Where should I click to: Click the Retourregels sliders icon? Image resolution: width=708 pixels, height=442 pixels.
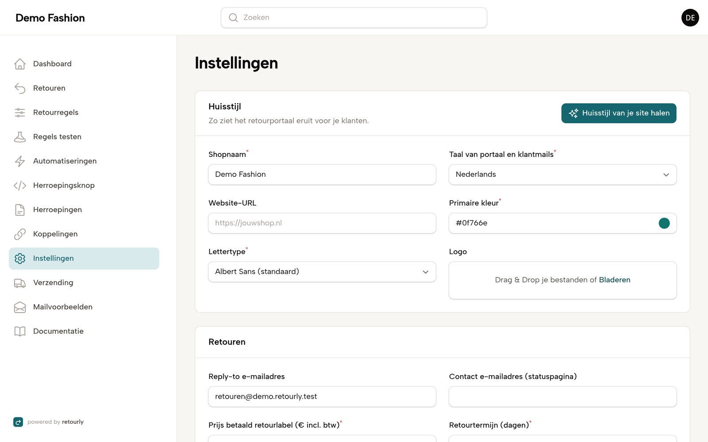[20, 113]
